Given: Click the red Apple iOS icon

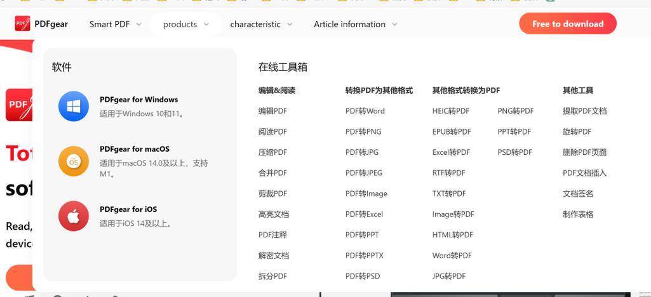Looking at the screenshot, I should (x=74, y=216).
